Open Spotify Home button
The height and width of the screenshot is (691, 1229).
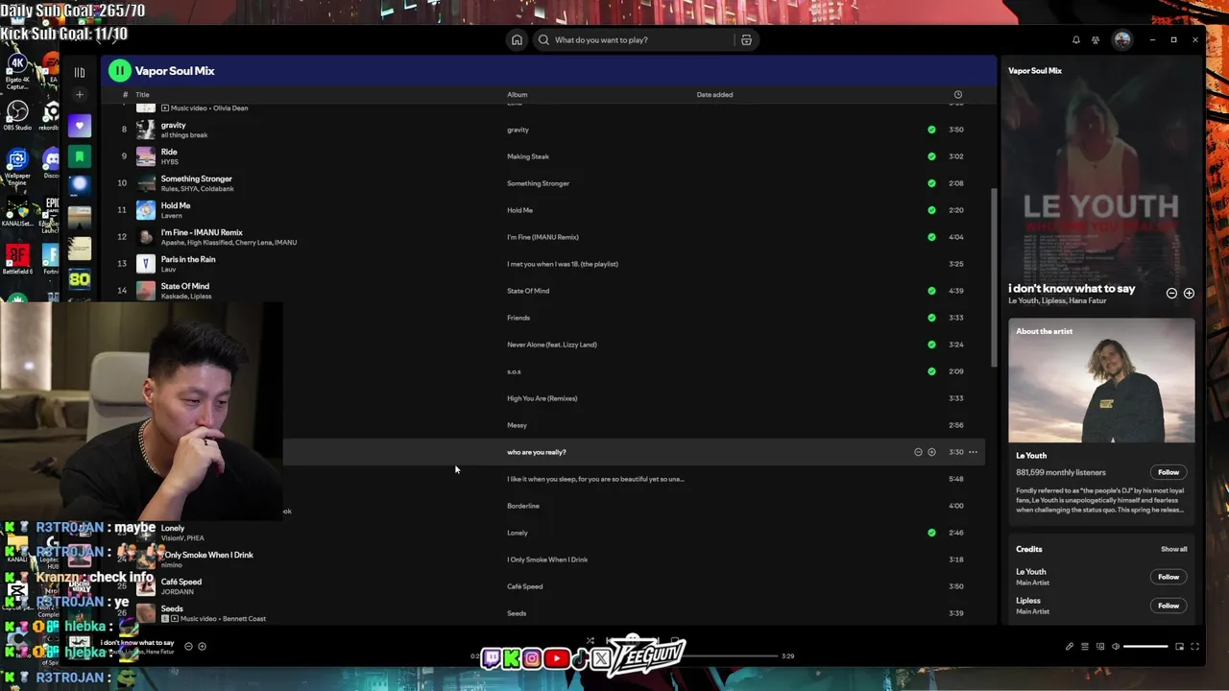pos(517,40)
